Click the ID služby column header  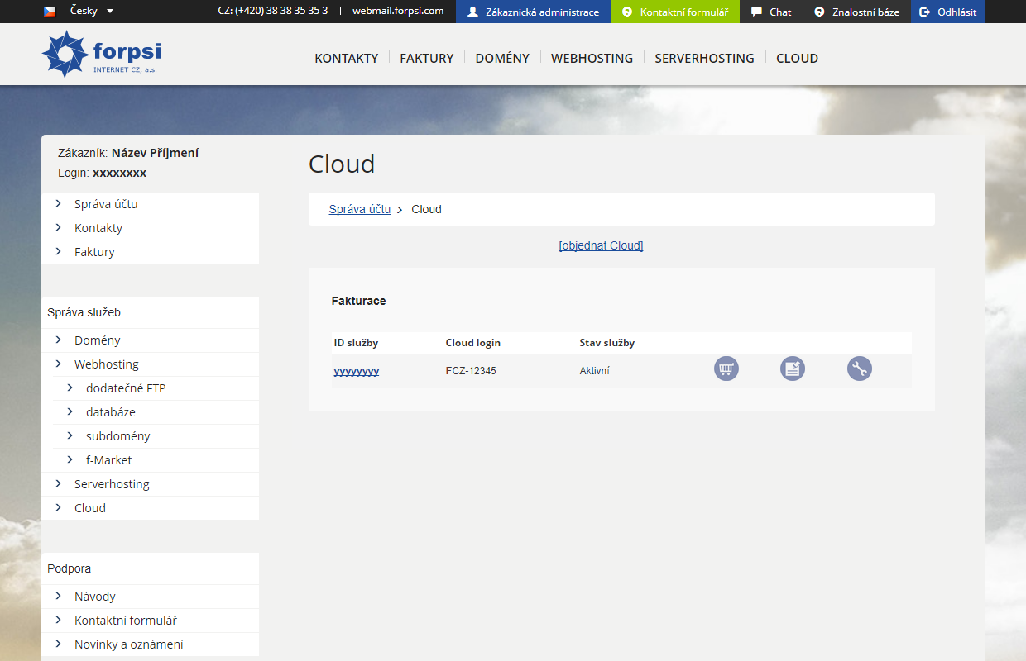point(356,342)
